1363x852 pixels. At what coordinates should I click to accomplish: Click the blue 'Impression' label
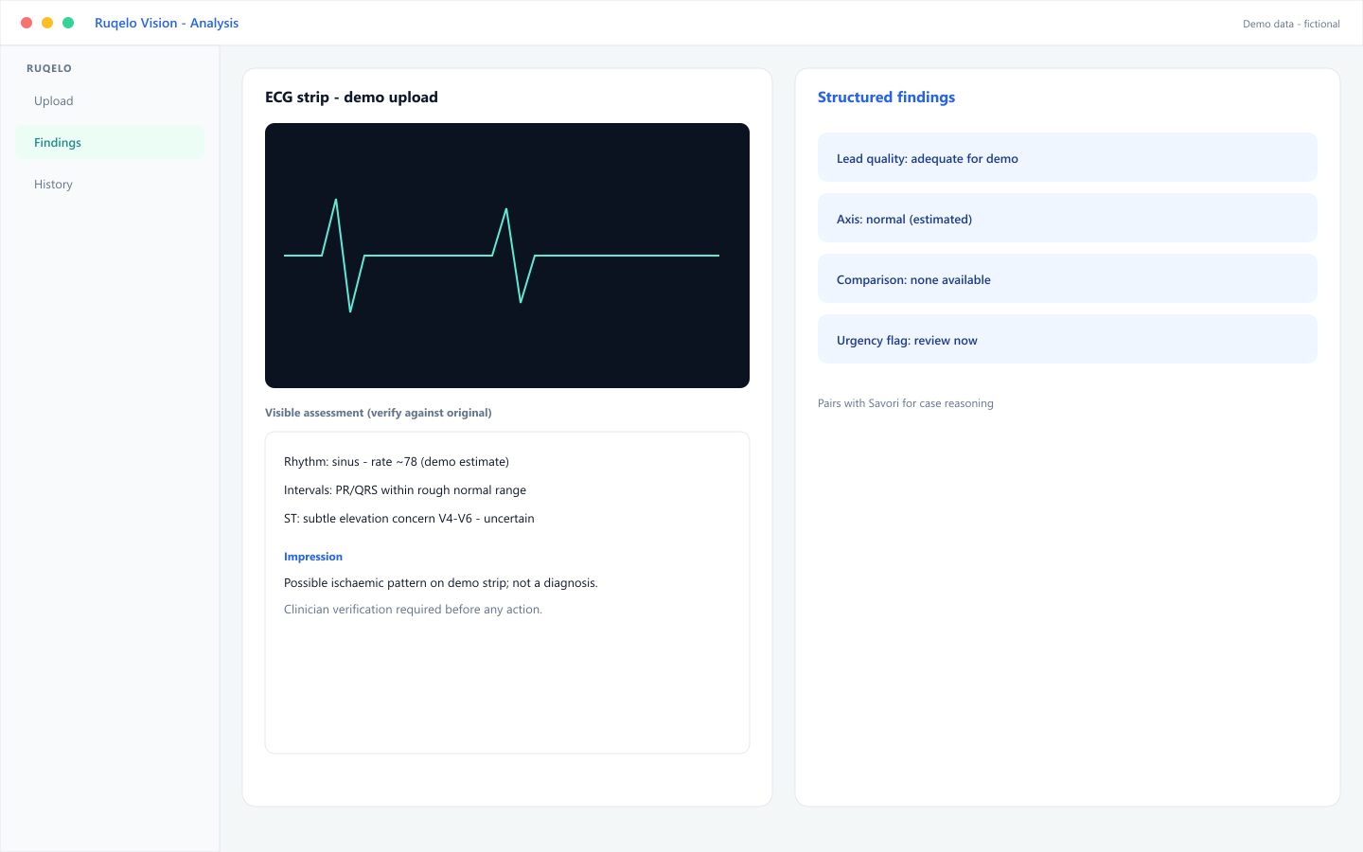pyautogui.click(x=313, y=557)
